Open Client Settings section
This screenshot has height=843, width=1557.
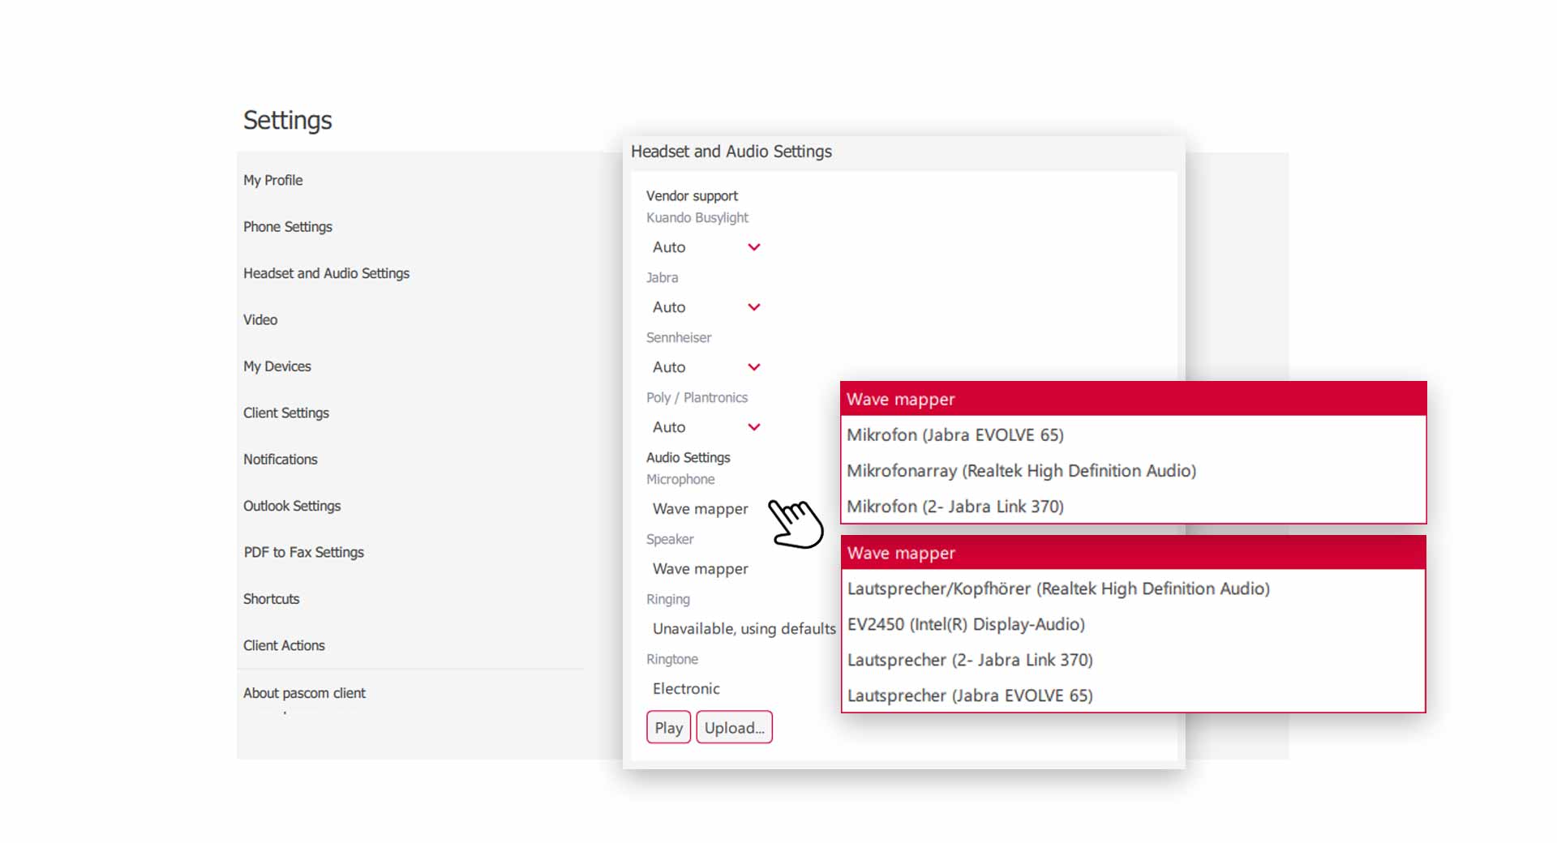pos(286,413)
